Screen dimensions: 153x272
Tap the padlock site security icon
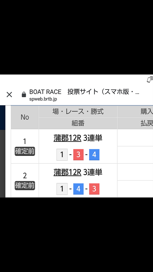[x=24, y=95]
